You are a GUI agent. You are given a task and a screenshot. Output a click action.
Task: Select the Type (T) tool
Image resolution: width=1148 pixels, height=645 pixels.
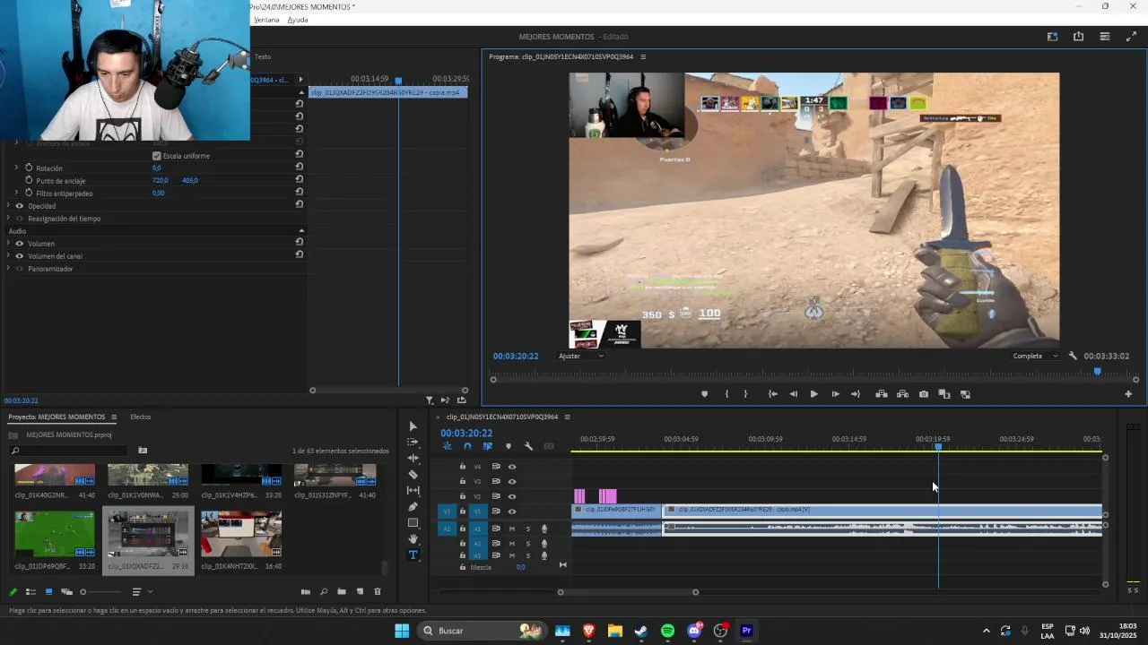[x=413, y=555]
